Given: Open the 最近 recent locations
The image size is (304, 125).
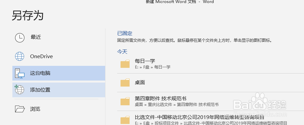Looking at the screenshot, I should click(x=36, y=37).
